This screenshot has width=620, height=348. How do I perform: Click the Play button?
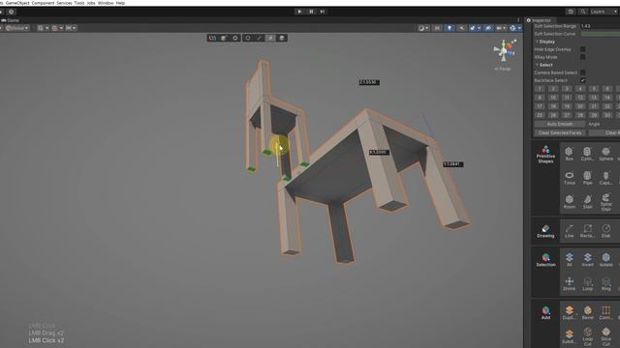[299, 12]
